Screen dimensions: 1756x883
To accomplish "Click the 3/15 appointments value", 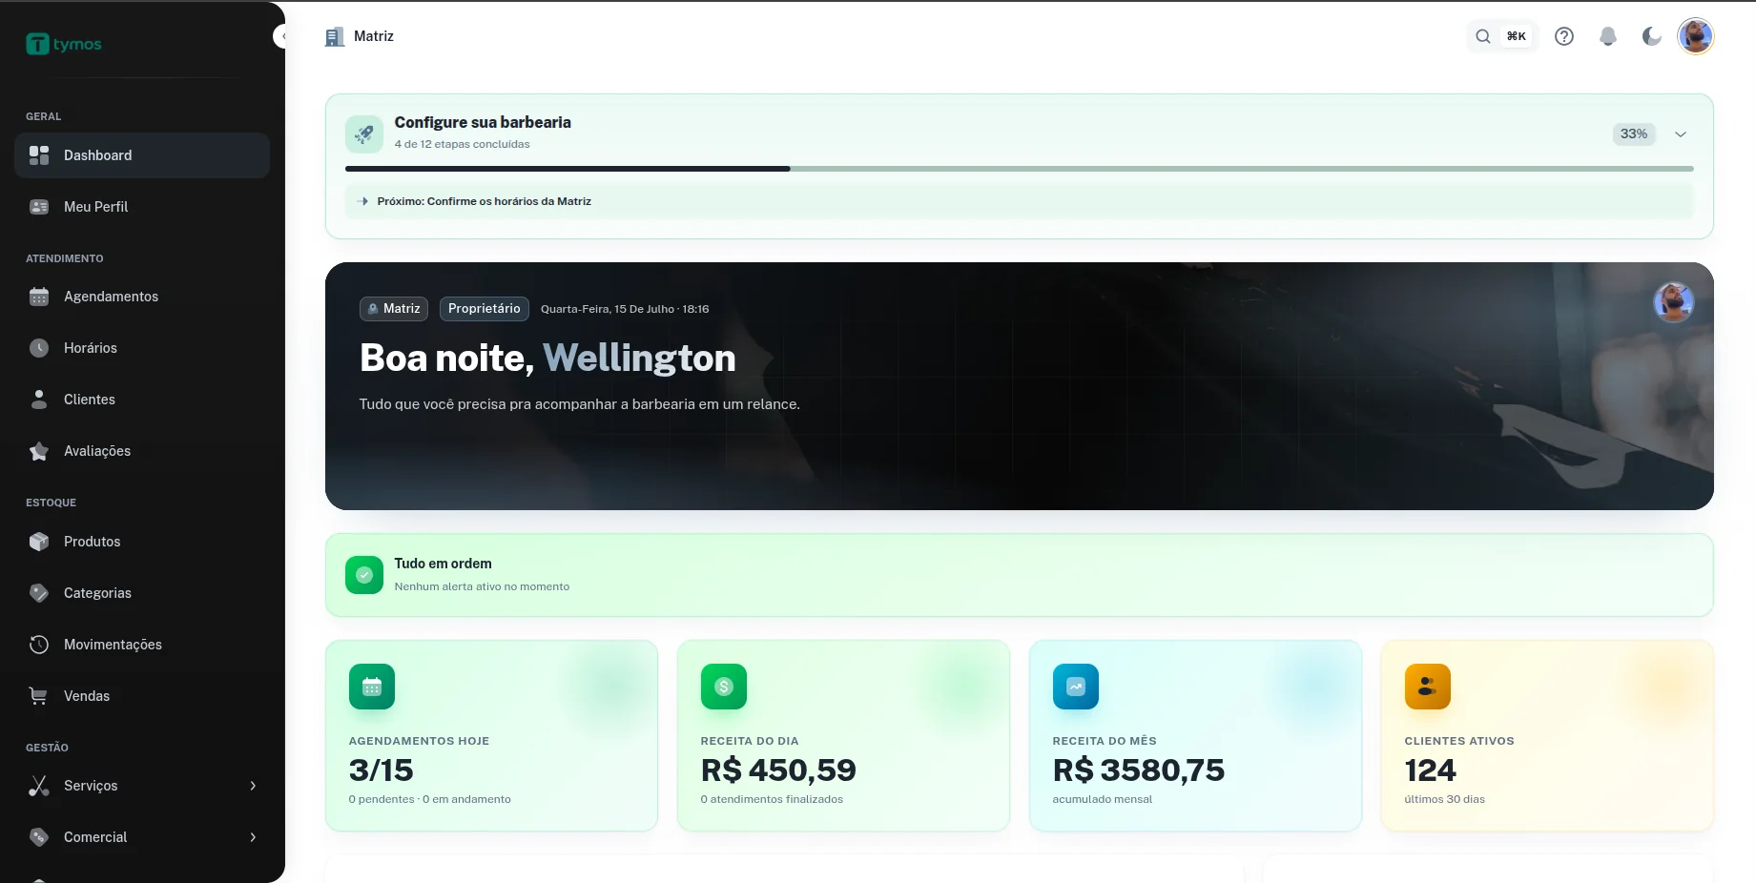I will [382, 770].
